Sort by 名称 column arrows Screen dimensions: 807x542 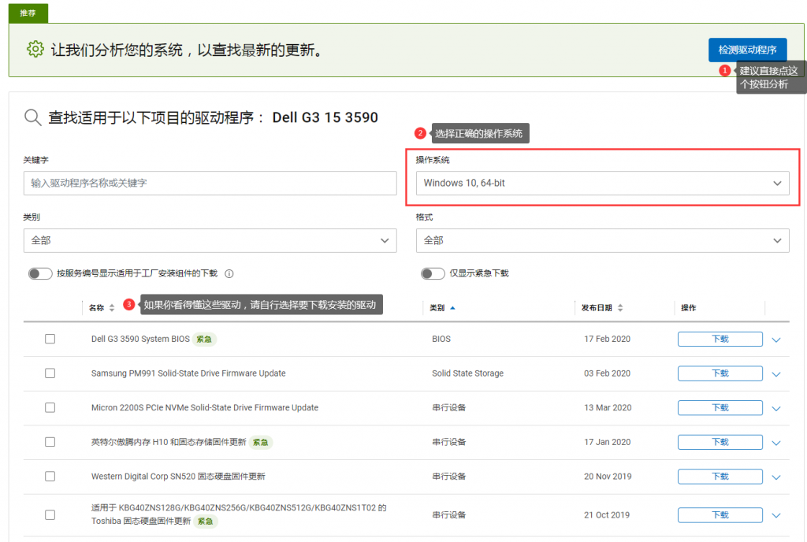(x=112, y=308)
